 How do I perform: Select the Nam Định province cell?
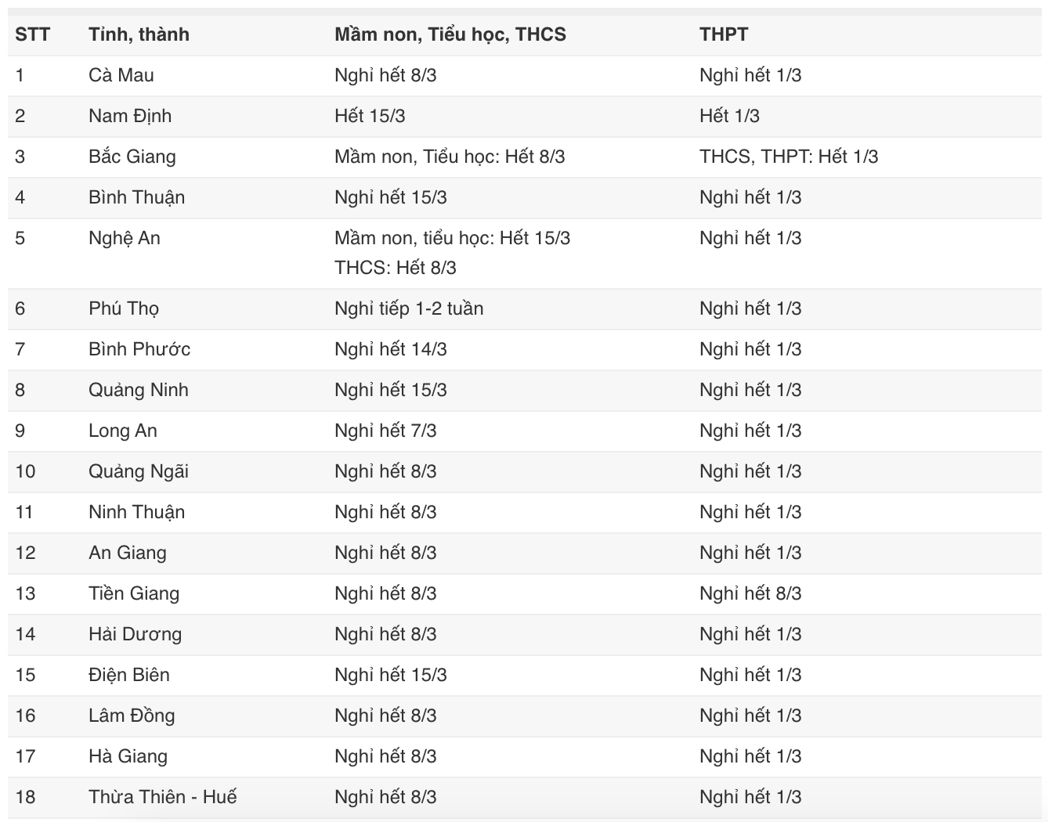pyautogui.click(x=129, y=116)
